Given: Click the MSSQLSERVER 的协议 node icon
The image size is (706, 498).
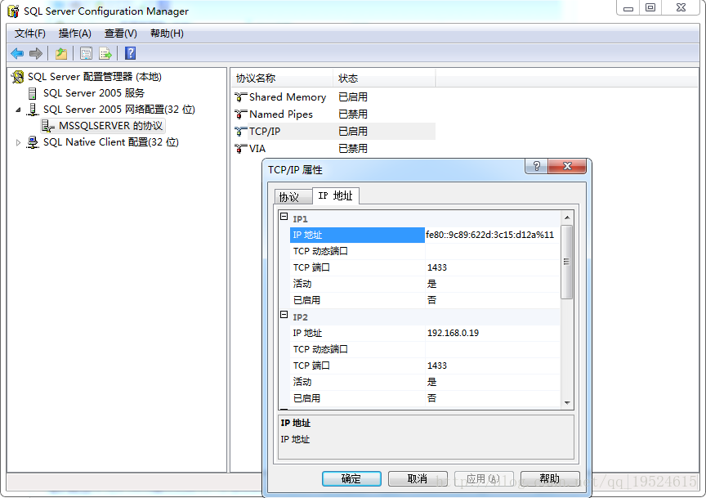Looking at the screenshot, I should 47,126.
